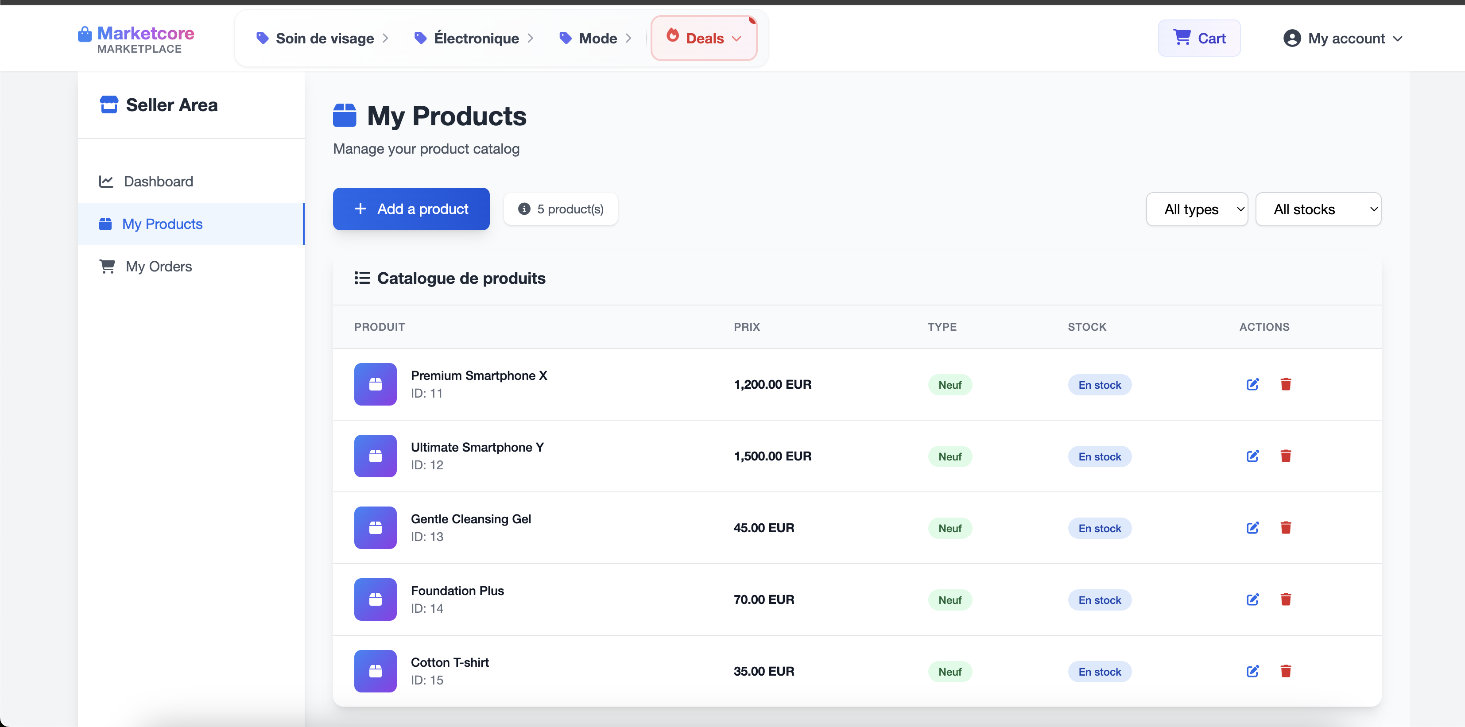1465x727 pixels.
Task: Click the delete trash icon for Cotton T-shirt
Action: point(1287,671)
